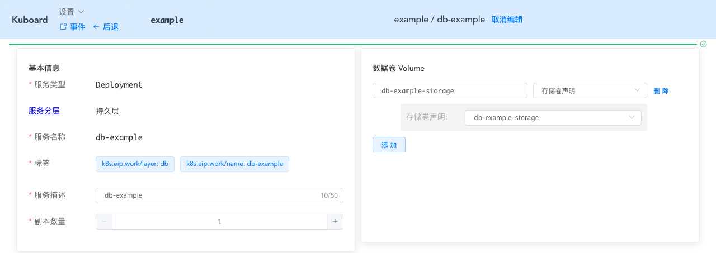Open the 服务分层 link
This screenshot has height=253, width=716.
[44, 111]
